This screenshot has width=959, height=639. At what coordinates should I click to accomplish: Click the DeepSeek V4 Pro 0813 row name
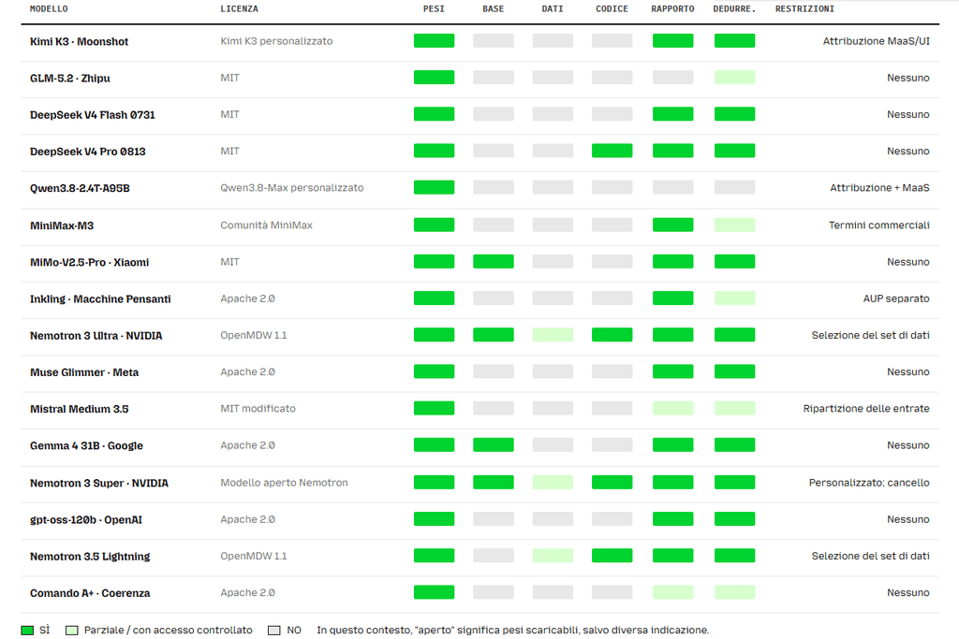pyautogui.click(x=87, y=152)
